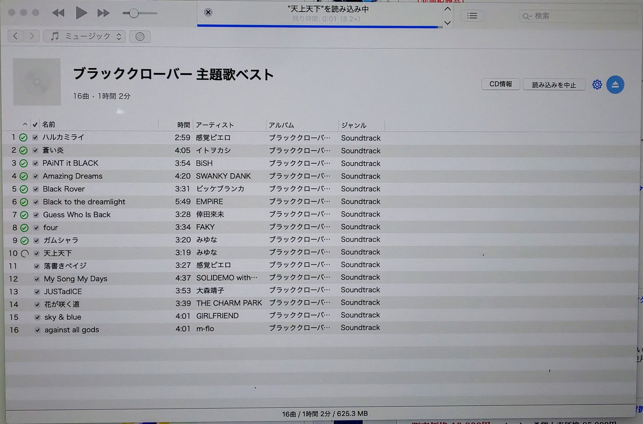The width and height of the screenshot is (643, 424).
Task: Open the Up Next list icon
Action: coord(472,16)
